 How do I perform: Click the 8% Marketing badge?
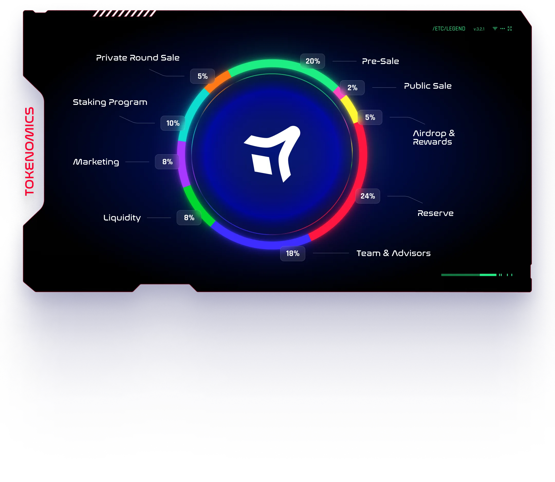coord(167,162)
